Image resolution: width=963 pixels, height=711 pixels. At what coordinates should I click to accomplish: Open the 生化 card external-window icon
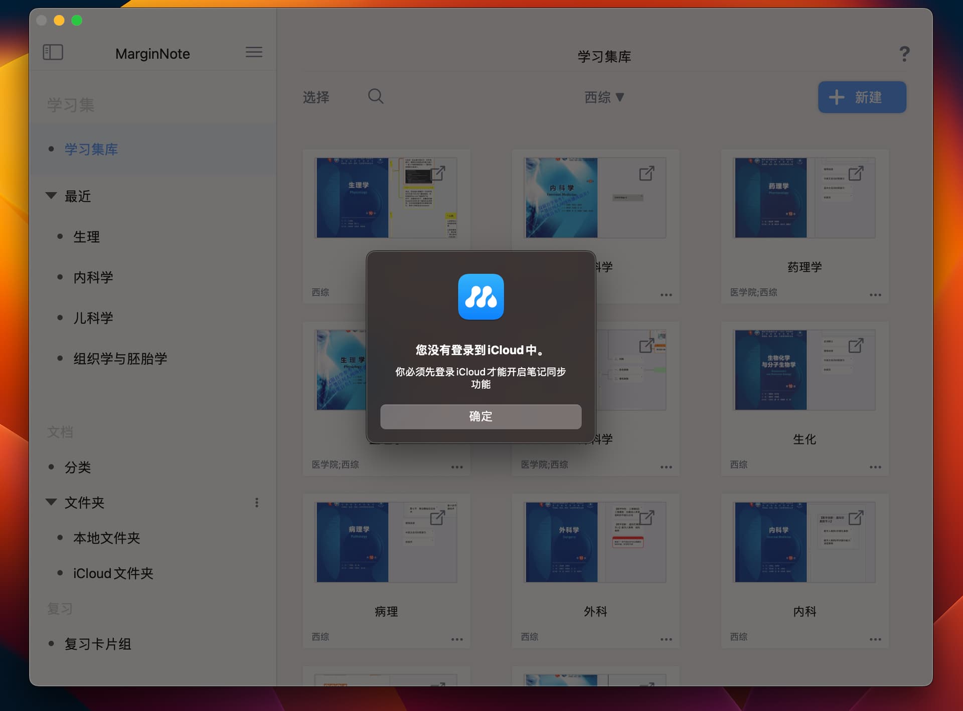[x=856, y=345]
